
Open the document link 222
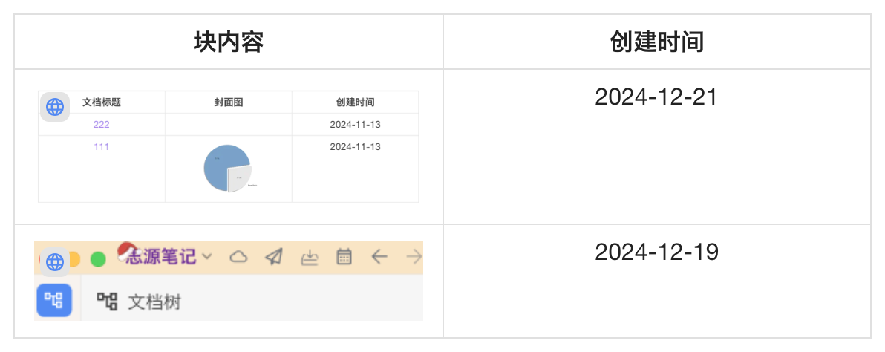pyautogui.click(x=102, y=125)
